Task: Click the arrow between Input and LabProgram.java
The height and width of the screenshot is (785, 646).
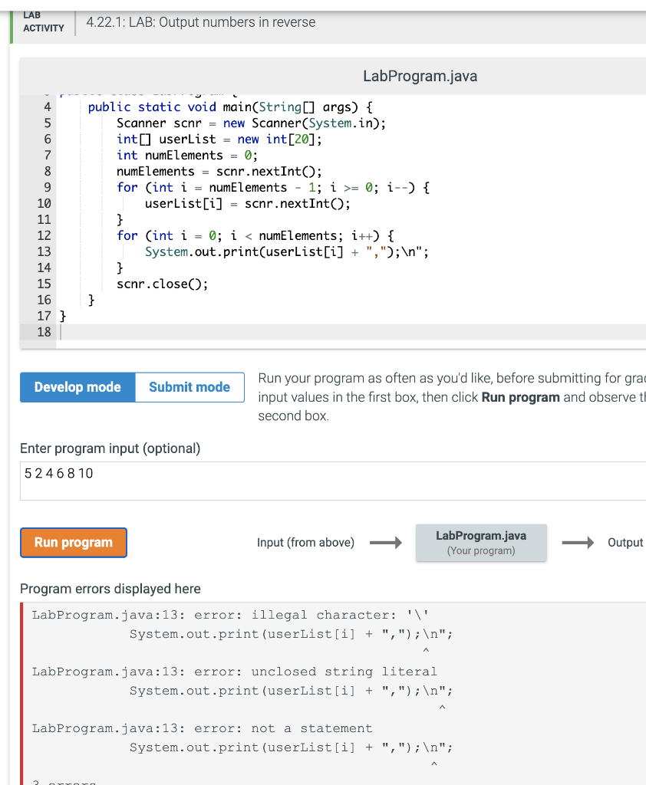Action: (386, 542)
